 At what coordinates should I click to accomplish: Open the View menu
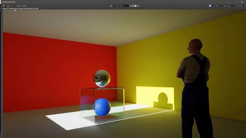click(x=18, y=6)
